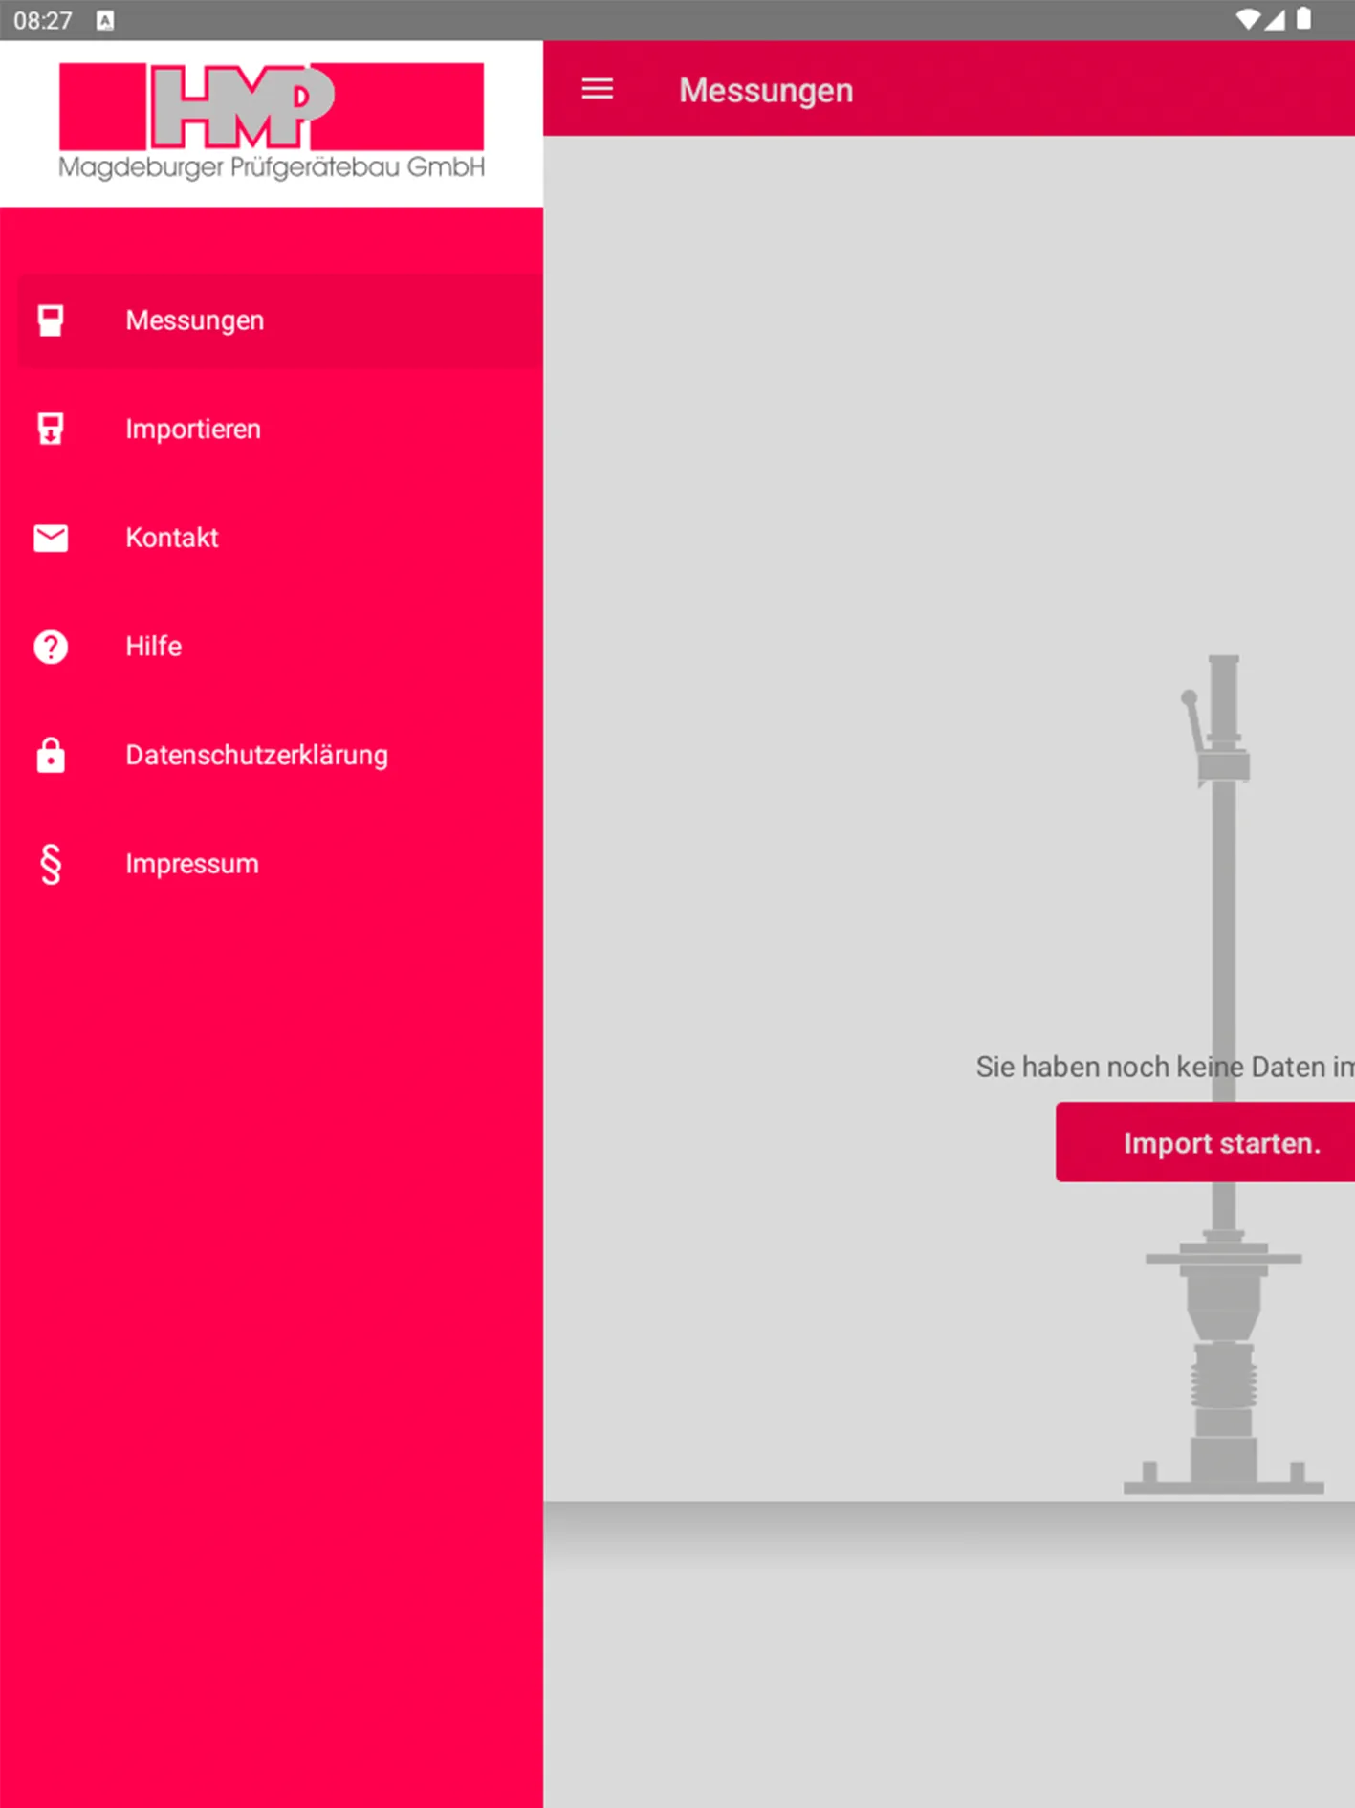Click the Messungen title in header

[766, 90]
